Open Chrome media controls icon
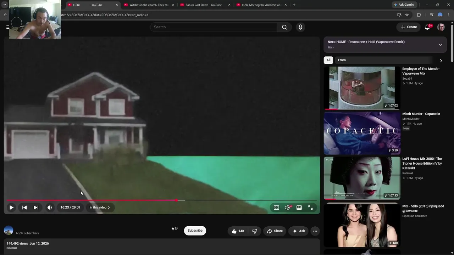 (431, 15)
